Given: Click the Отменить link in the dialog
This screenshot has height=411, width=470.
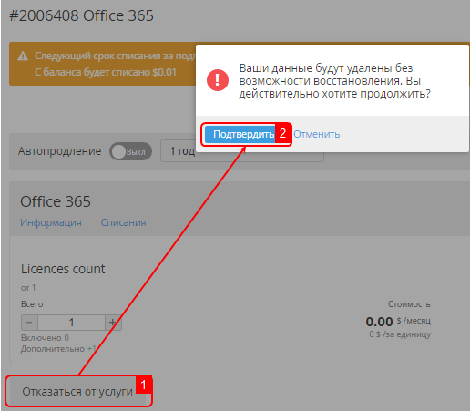Looking at the screenshot, I should click(317, 134).
